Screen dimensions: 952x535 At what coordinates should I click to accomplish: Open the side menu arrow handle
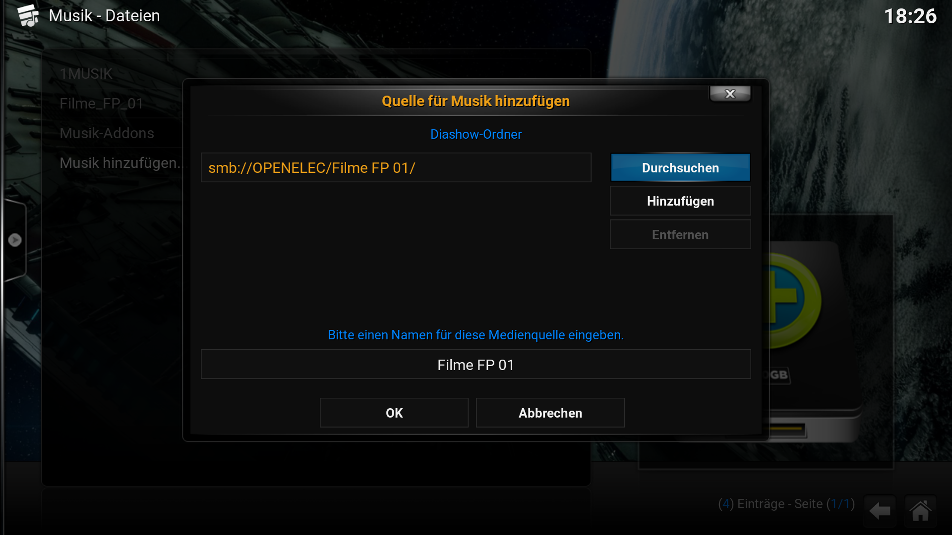click(15, 240)
